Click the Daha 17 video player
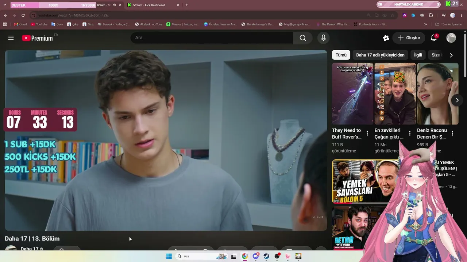The image size is (467, 262). coord(166,140)
